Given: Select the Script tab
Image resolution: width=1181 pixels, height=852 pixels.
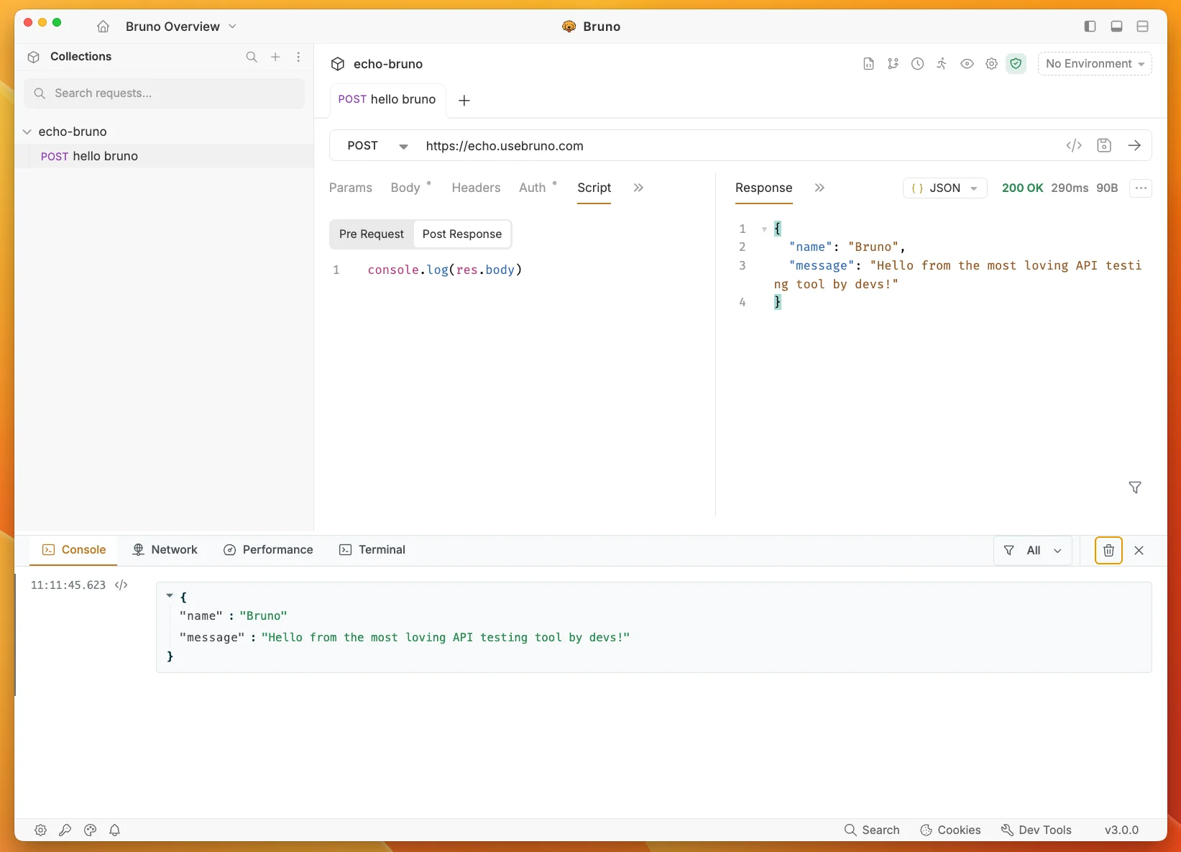Looking at the screenshot, I should pyautogui.click(x=594, y=188).
